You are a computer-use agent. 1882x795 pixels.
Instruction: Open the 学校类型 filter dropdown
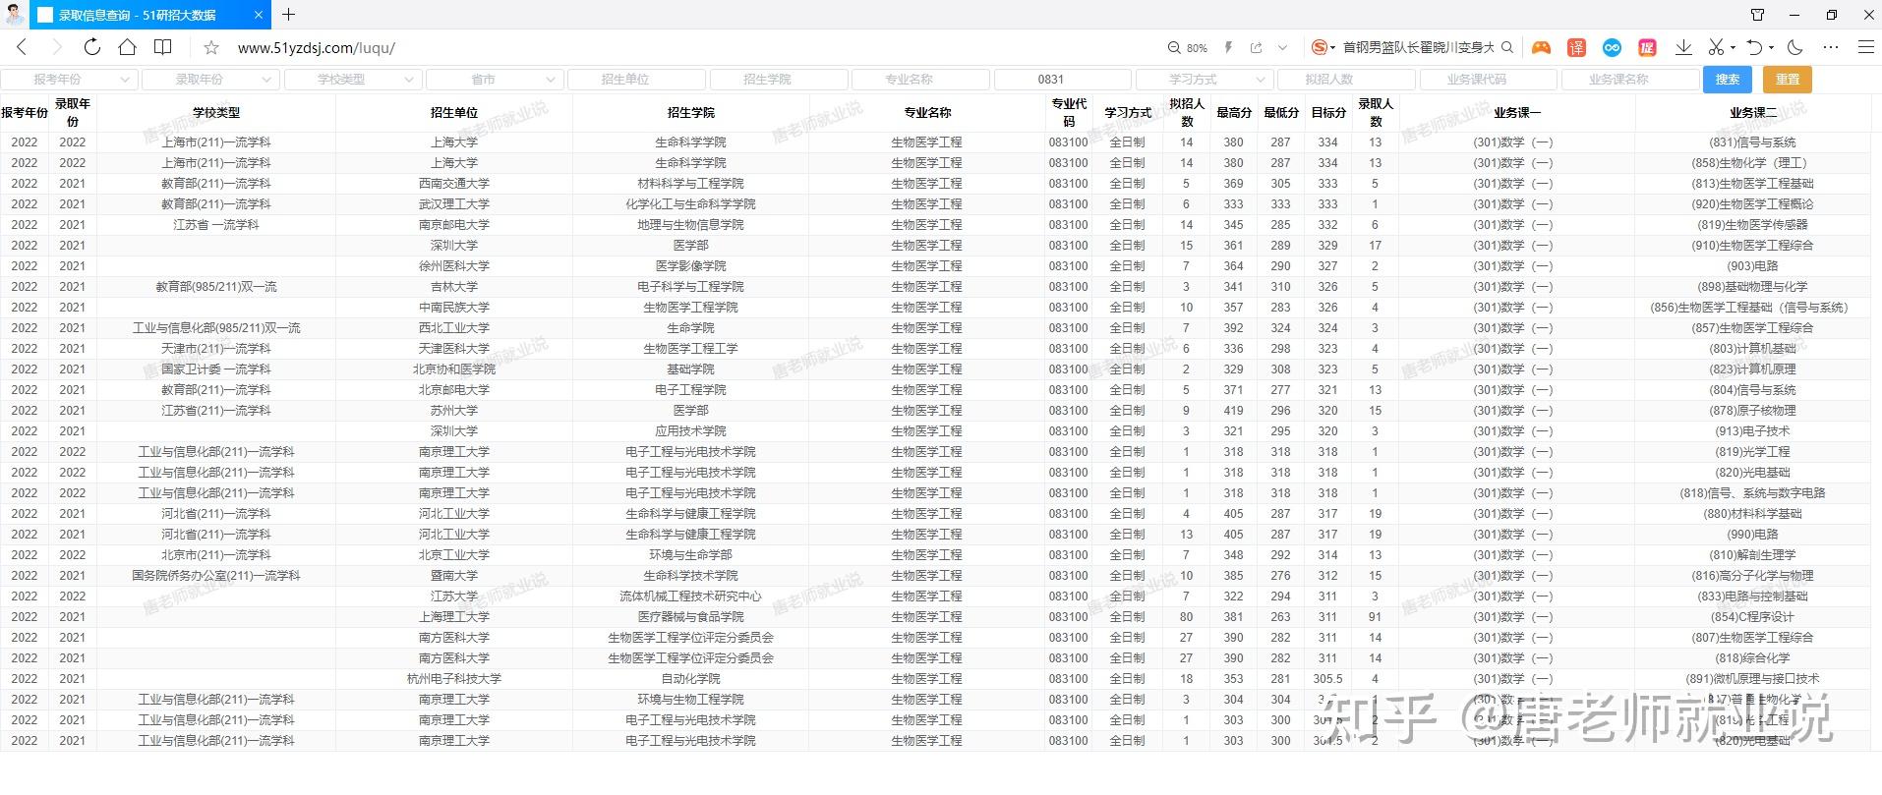353,80
